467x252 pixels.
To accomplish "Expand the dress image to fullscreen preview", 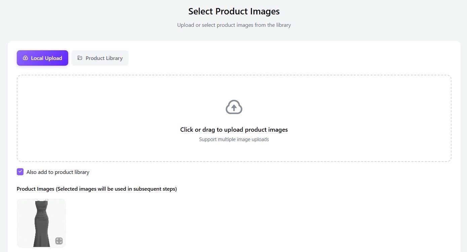I will [x=59, y=241].
